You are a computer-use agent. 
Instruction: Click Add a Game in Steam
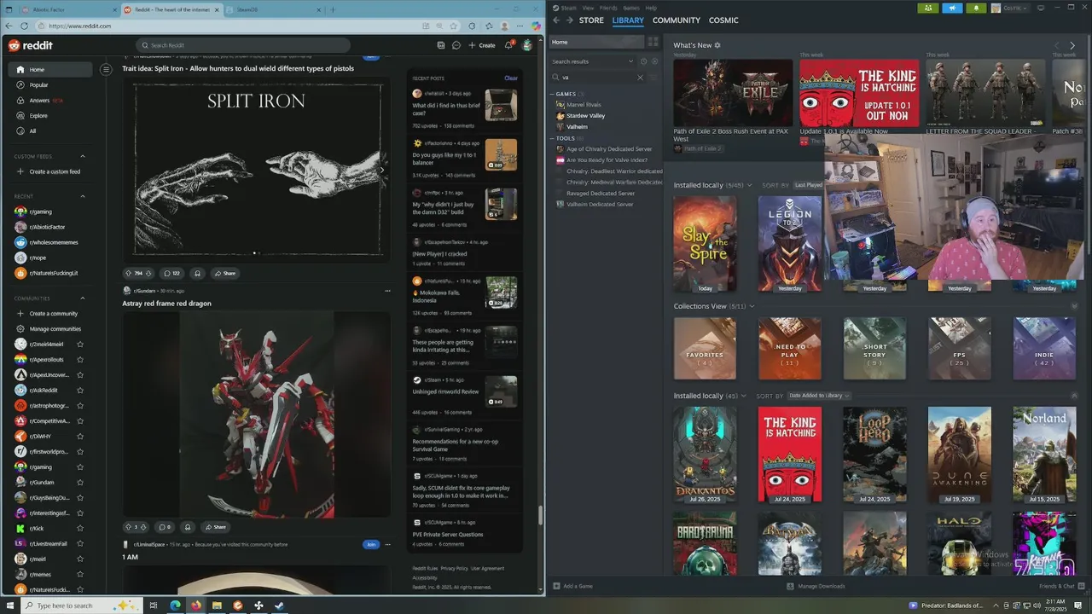(572, 586)
